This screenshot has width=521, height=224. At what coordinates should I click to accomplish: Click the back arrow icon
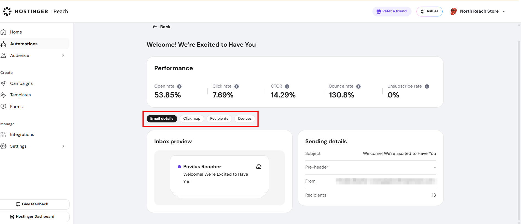point(155,27)
